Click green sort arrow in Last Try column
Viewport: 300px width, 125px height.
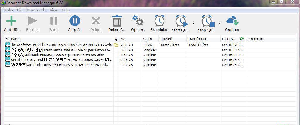(x=242, y=39)
